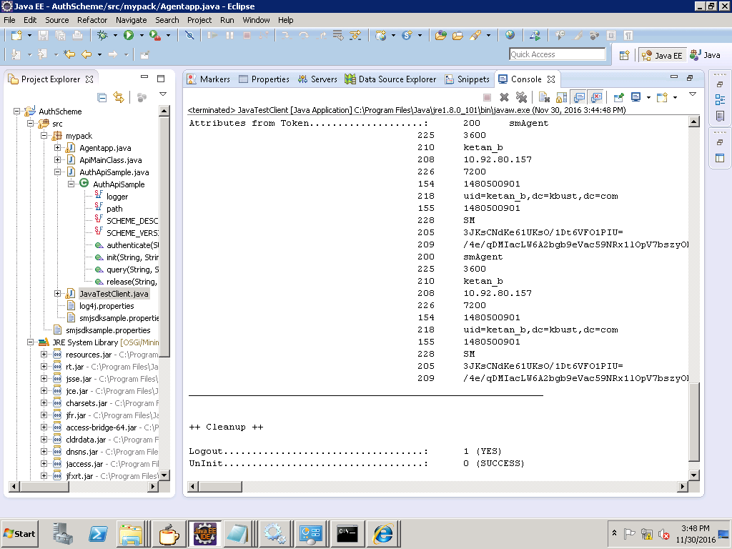Viewport: 732px width, 549px height.
Task: Switch to the Java perspective
Action: (705, 55)
